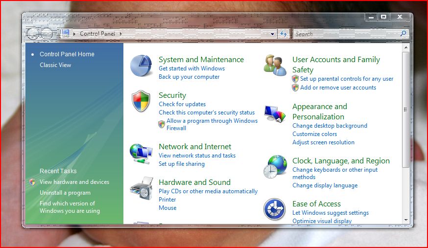Open the Security heading link
428x248 pixels.
(x=172, y=95)
